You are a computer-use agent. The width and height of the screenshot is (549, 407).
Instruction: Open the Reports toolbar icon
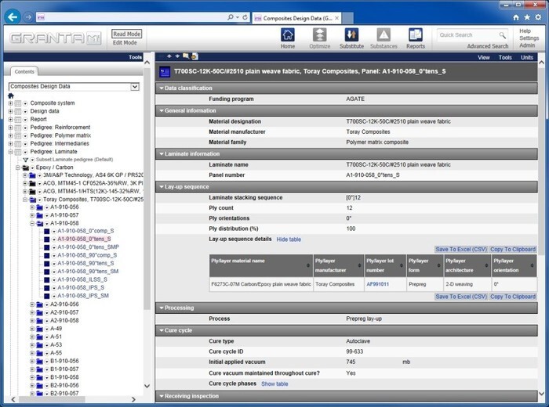click(415, 35)
